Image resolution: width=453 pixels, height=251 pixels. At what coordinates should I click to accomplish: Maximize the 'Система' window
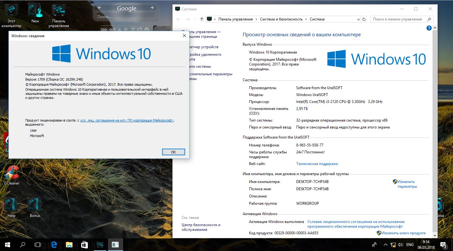pos(416,9)
